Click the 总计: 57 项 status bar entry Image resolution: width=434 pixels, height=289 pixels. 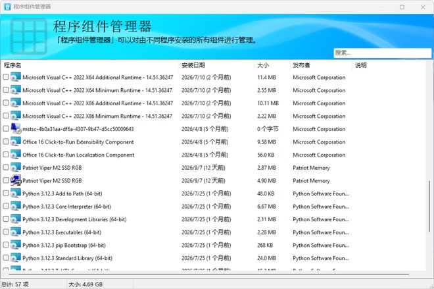(x=15, y=284)
